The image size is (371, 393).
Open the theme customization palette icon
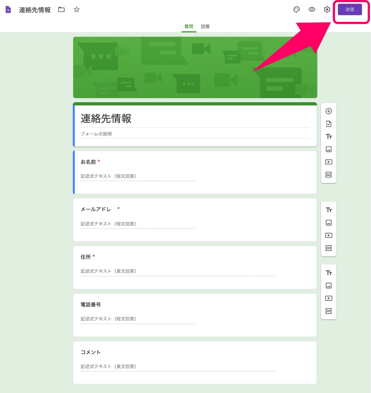297,9
